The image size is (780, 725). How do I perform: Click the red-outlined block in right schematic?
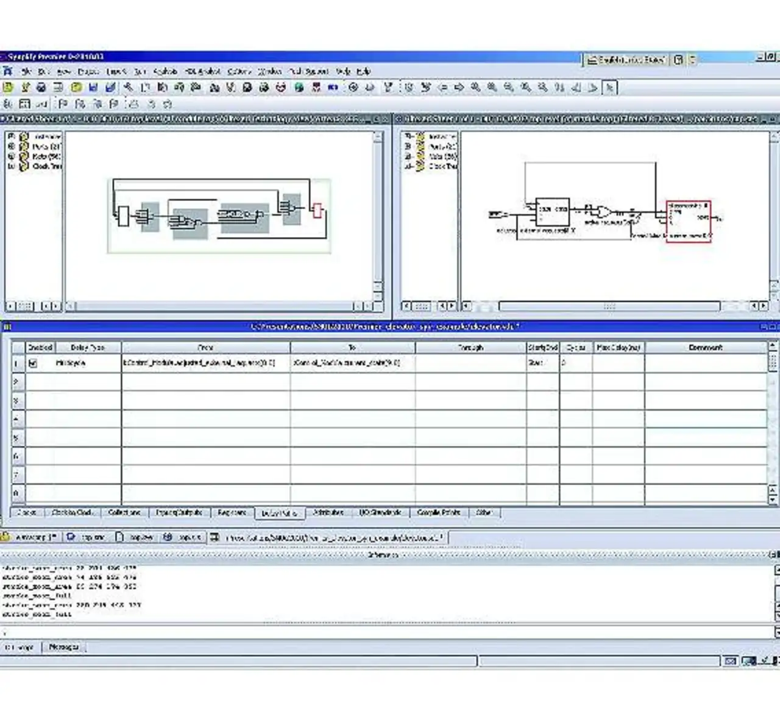click(688, 222)
